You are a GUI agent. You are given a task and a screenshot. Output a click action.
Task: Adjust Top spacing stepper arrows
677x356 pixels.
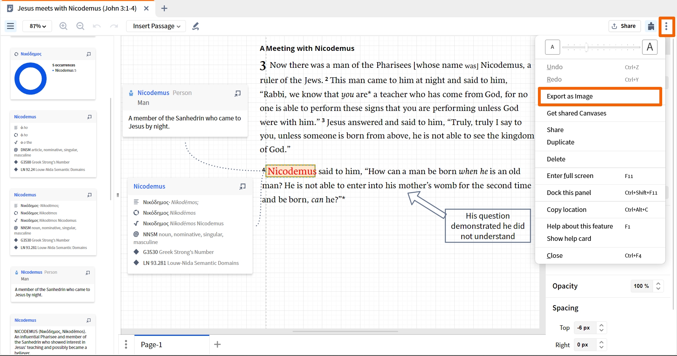601,328
